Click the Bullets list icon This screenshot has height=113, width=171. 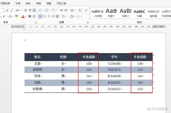click(x=40, y=10)
